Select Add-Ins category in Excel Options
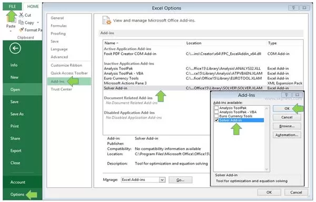 pyautogui.click(x=69, y=82)
